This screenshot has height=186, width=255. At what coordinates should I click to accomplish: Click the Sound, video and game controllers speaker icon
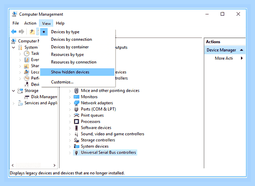76,134
